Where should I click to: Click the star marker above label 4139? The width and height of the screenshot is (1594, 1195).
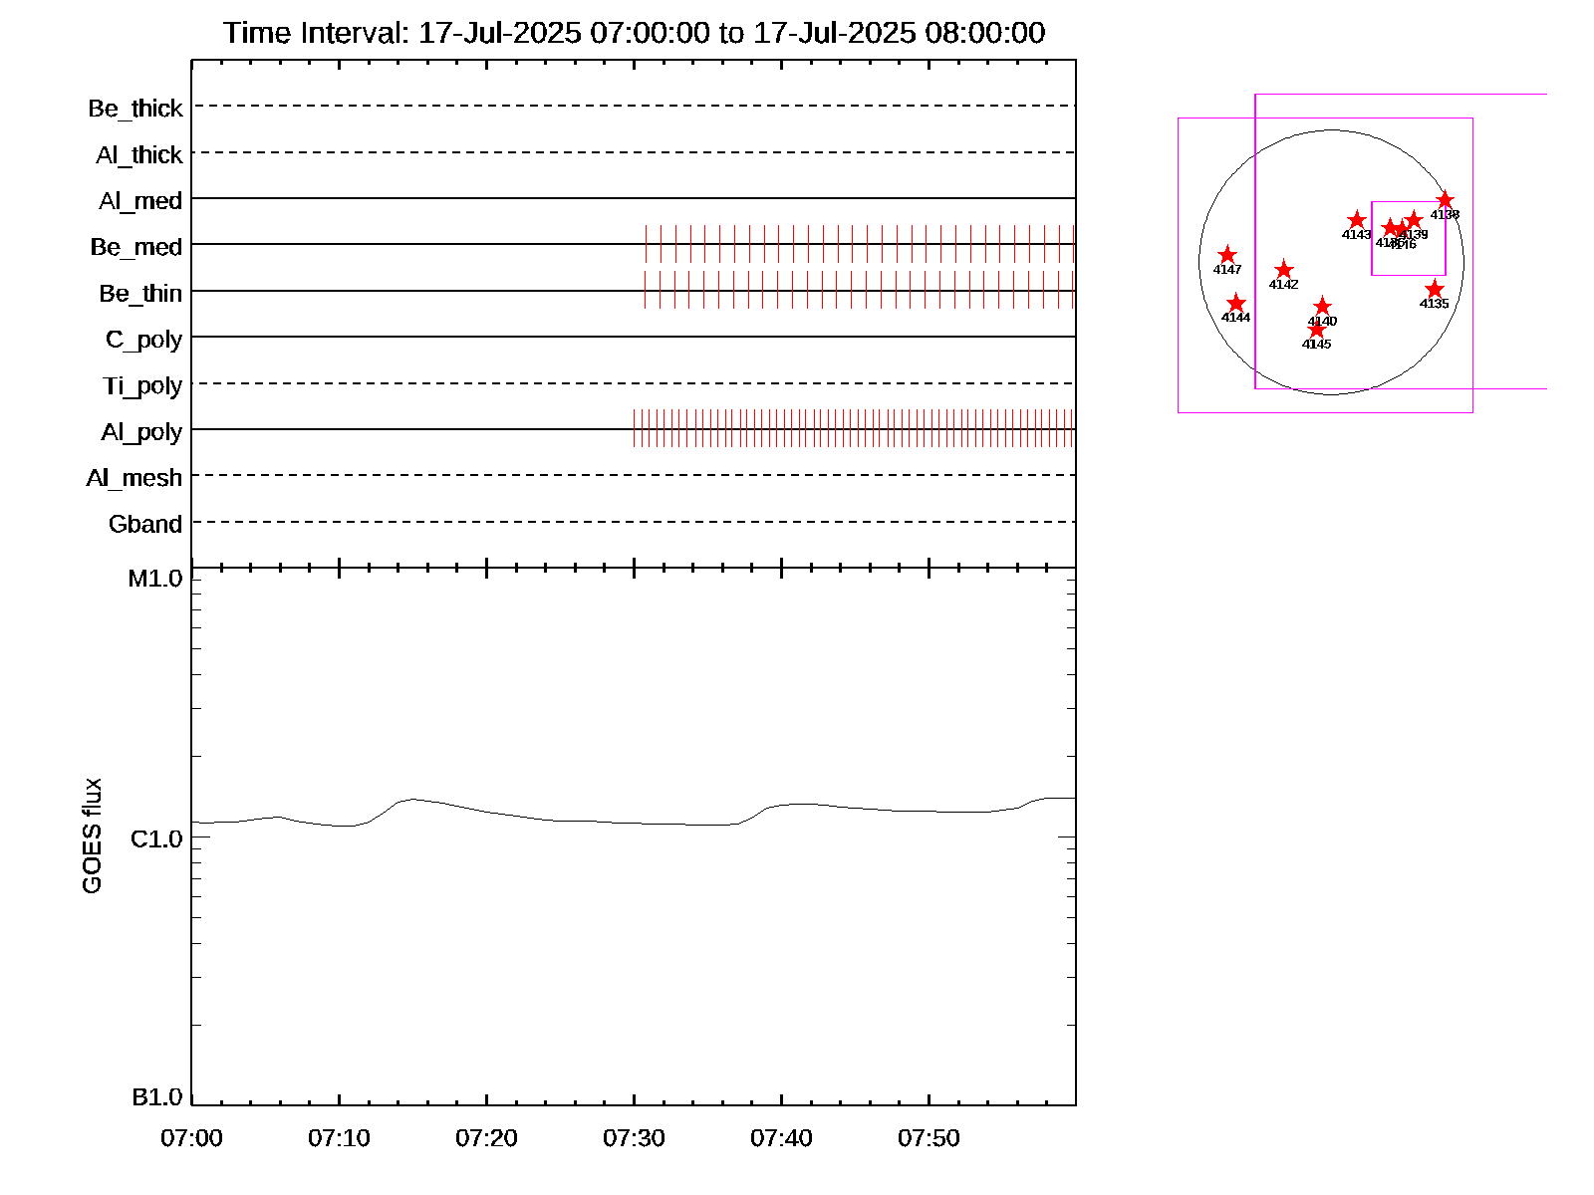coord(1414,220)
